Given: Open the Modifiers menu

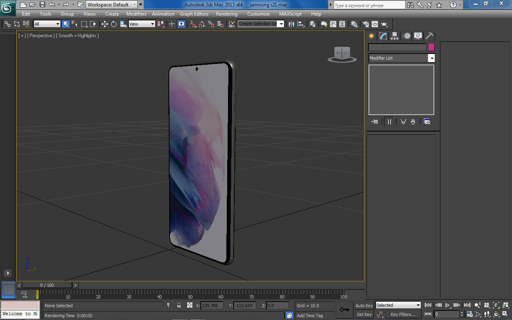Looking at the screenshot, I should (x=136, y=14).
